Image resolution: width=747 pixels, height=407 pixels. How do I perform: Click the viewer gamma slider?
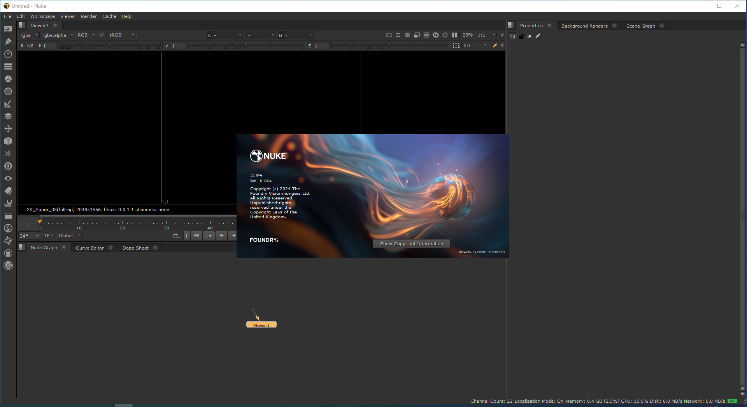pyautogui.click(x=246, y=45)
